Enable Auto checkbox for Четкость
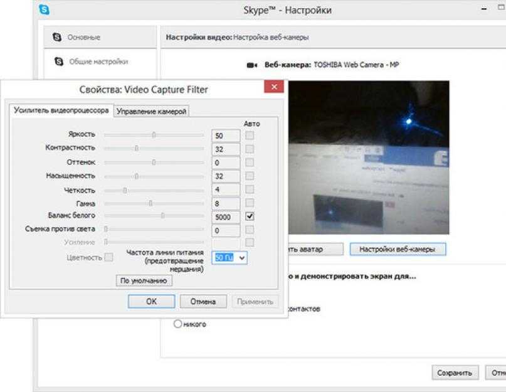 (250, 189)
